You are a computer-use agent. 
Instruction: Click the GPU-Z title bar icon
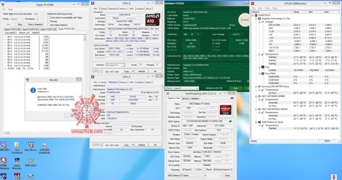(168, 94)
